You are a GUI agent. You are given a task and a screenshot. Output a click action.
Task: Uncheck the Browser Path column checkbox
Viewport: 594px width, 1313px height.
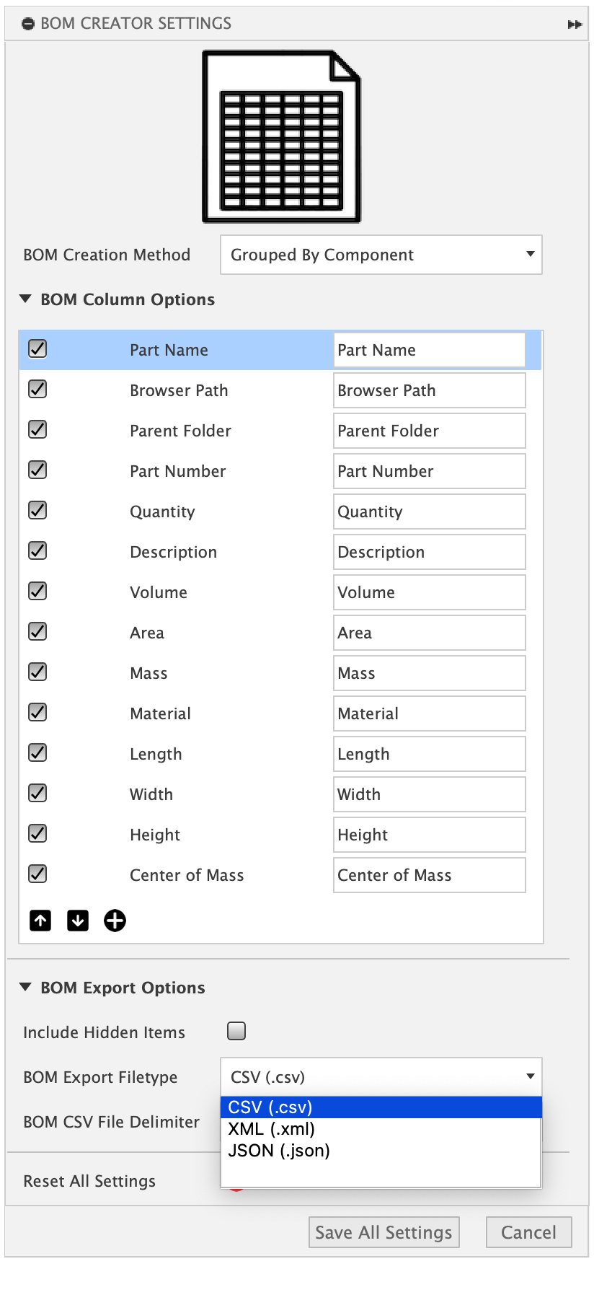[37, 390]
